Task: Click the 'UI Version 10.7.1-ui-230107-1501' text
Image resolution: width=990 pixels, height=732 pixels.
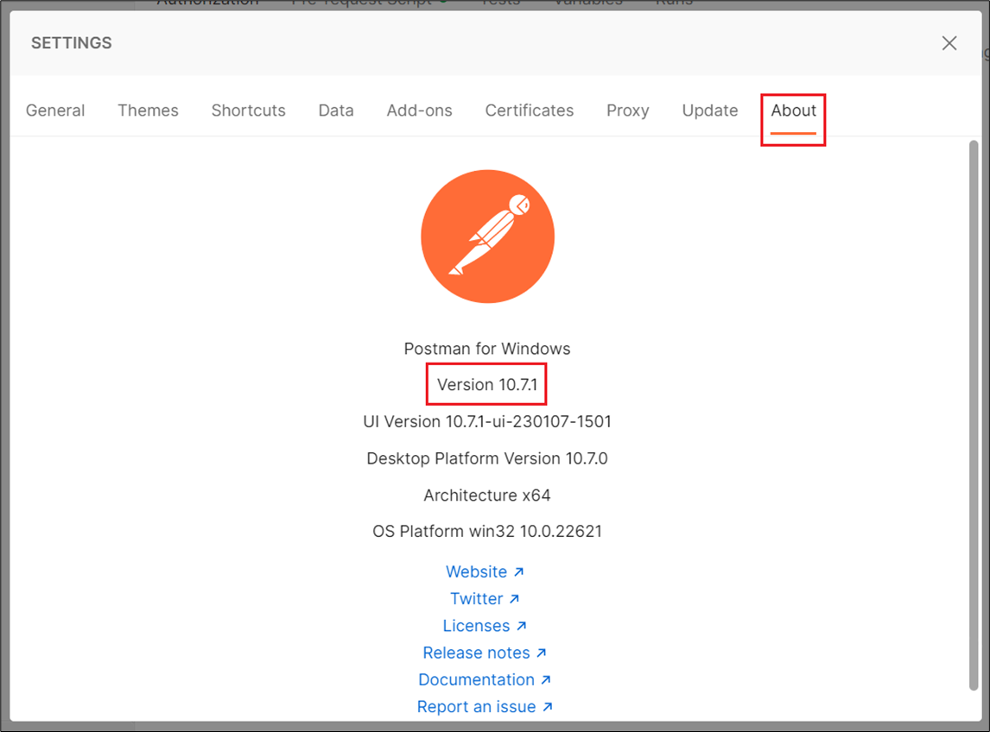Action: click(486, 421)
